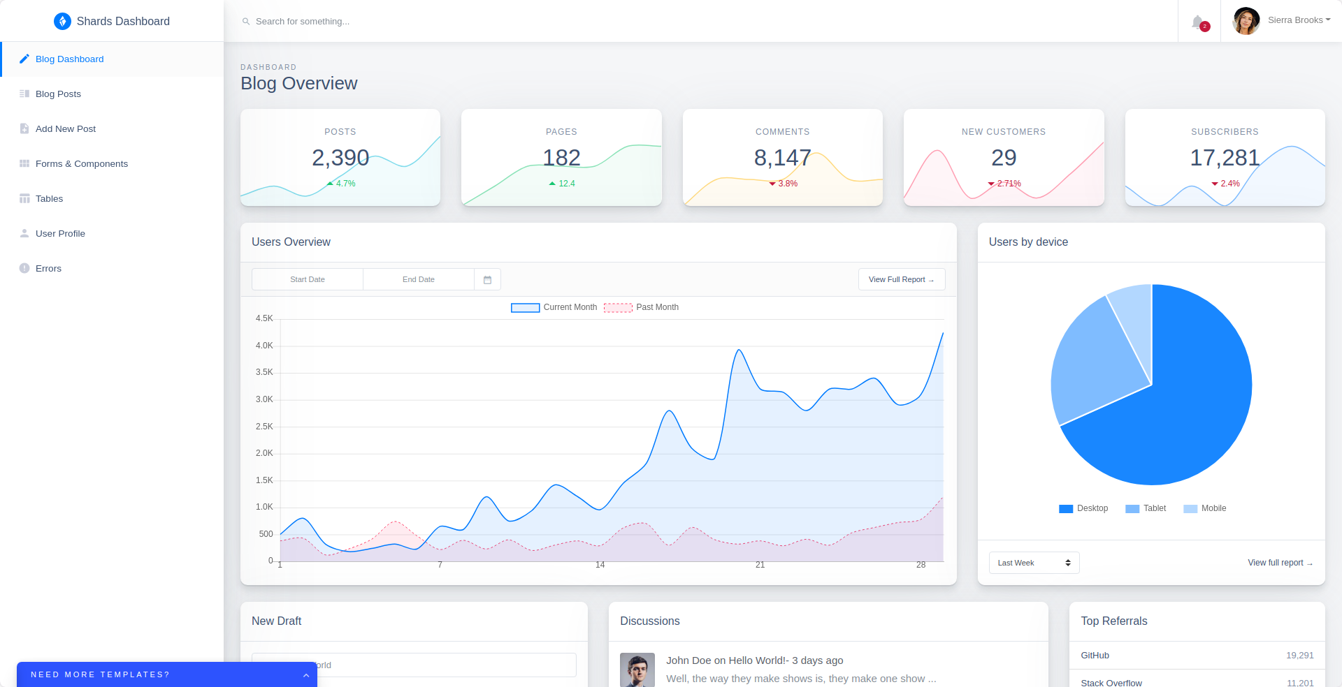Screen dimensions: 1342x687
Task: Click the Users Overview heading
Action: click(x=291, y=242)
